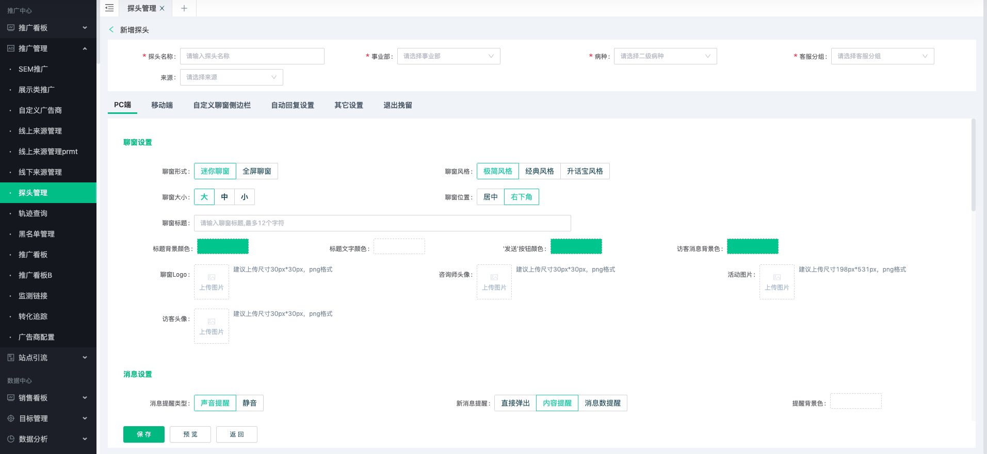Choose 直接弹出 for new message alert

pyautogui.click(x=515, y=403)
